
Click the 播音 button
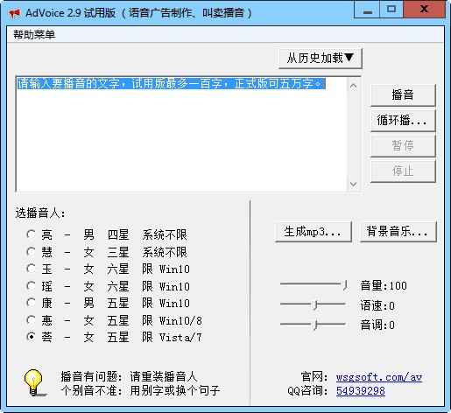click(x=403, y=95)
